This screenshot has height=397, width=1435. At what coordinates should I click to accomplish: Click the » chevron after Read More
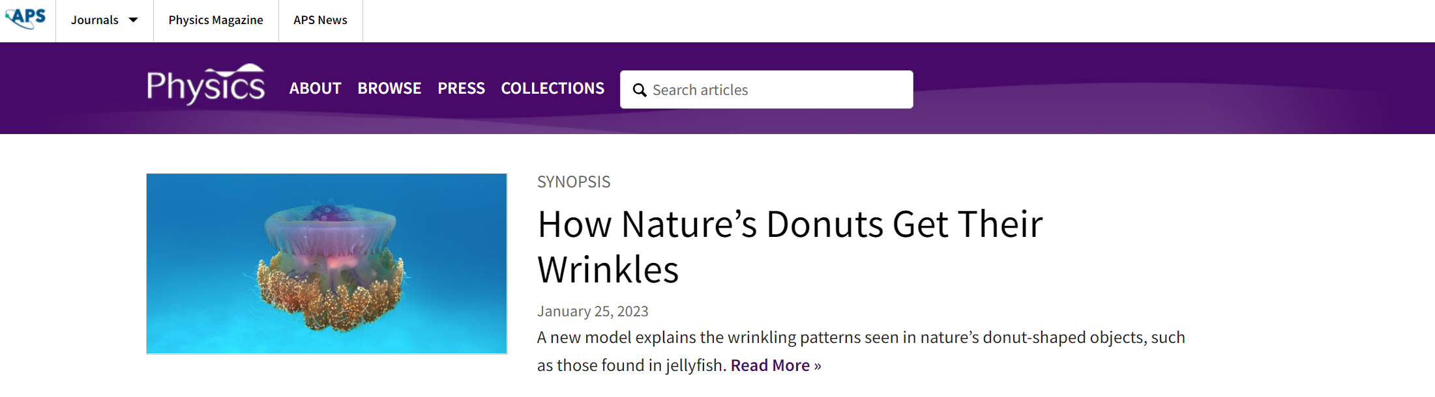pyautogui.click(x=818, y=366)
